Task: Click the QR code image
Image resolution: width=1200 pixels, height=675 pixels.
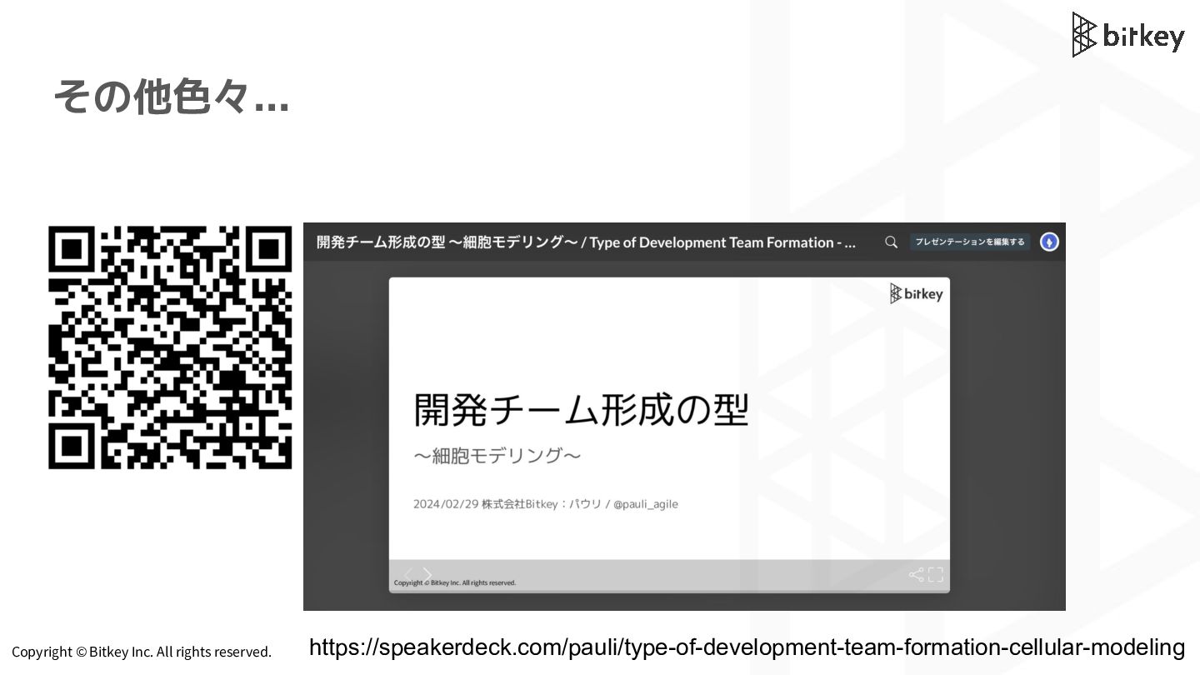Action: point(170,347)
